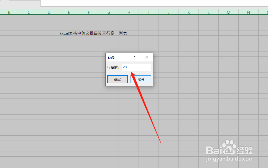
Task: Select column J header
Action: pos(169,12)
